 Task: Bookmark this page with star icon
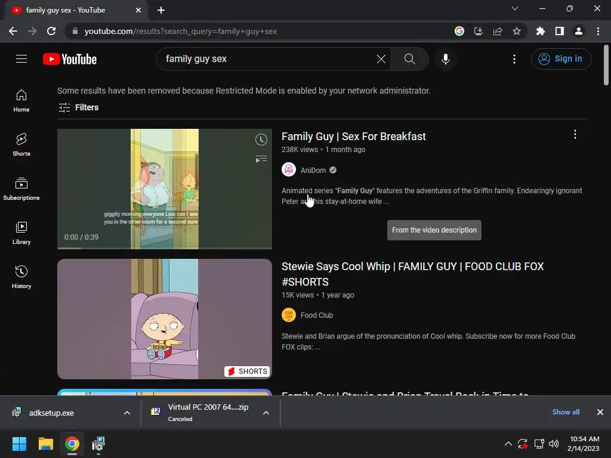[517, 31]
